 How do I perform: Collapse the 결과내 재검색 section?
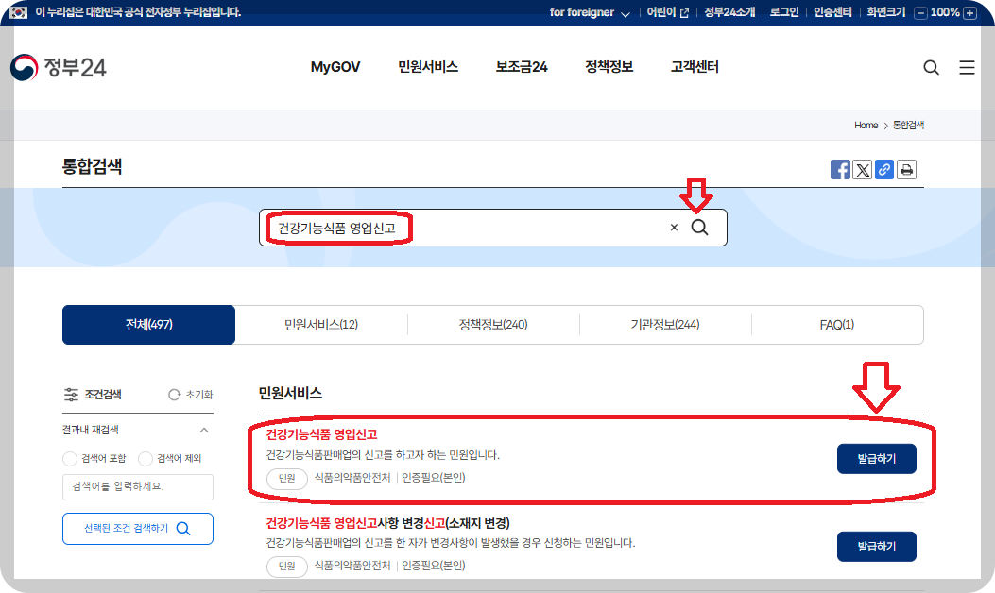[x=204, y=430]
